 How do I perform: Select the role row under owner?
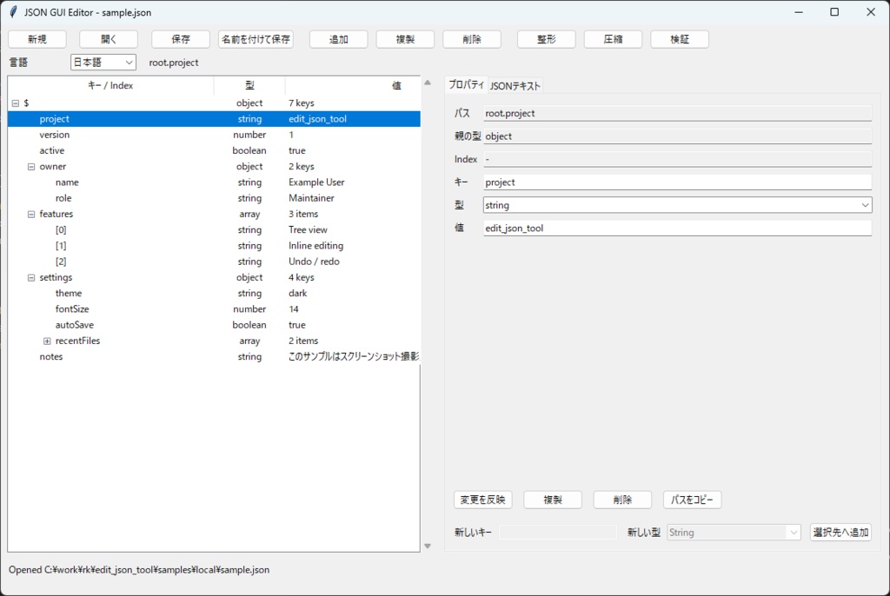click(214, 198)
